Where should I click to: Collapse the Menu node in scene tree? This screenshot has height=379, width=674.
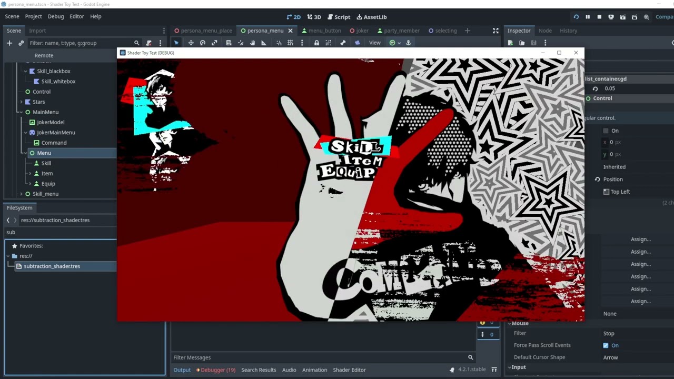pyautogui.click(x=25, y=153)
